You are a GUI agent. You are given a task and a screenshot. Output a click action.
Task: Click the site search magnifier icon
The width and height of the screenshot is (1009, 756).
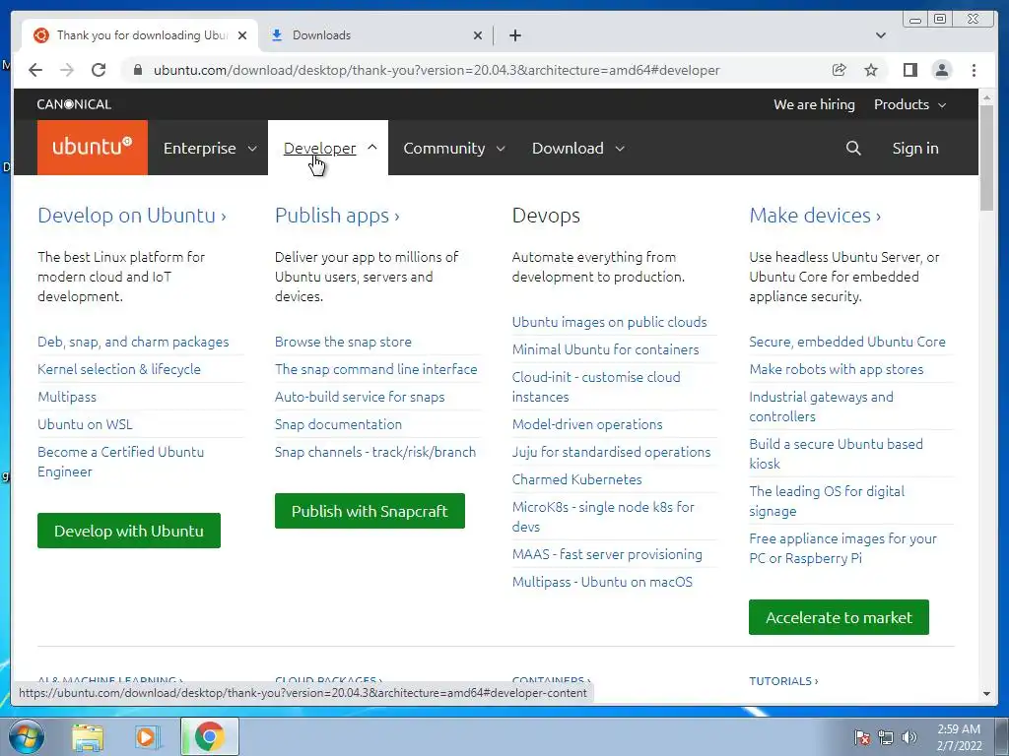pyautogui.click(x=853, y=148)
